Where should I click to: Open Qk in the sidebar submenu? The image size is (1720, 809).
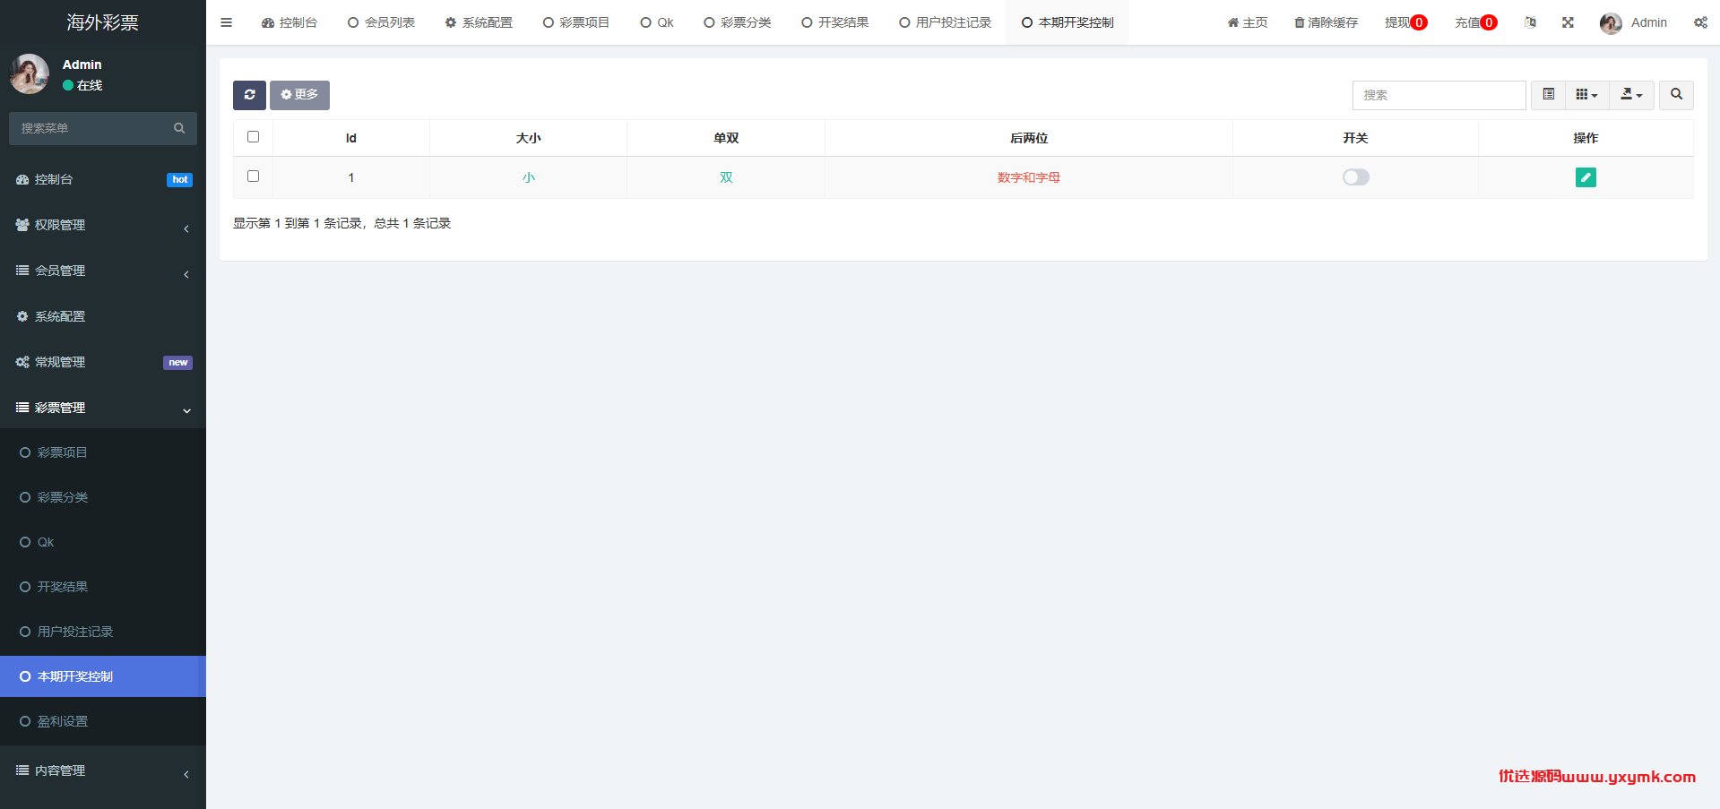tap(103, 542)
